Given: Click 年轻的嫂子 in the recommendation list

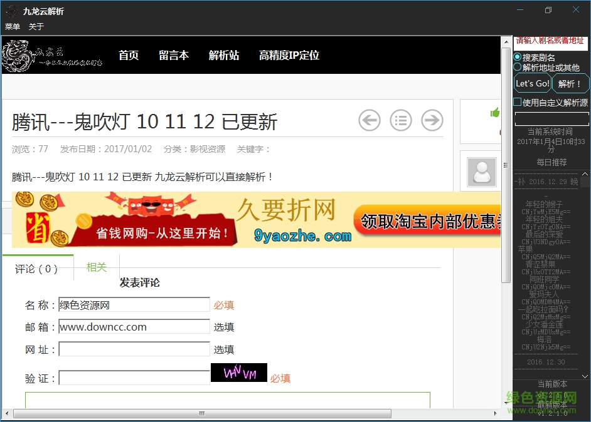Looking at the screenshot, I should [545, 204].
